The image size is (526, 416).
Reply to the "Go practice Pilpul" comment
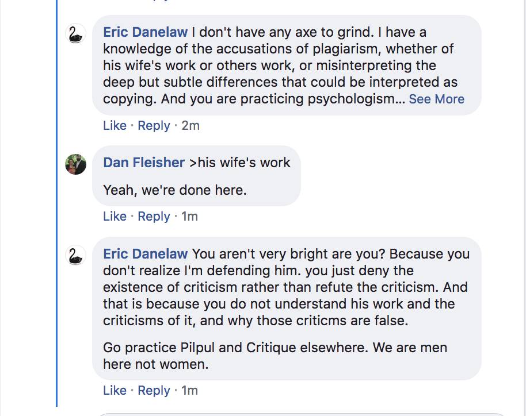pyautogui.click(x=154, y=391)
